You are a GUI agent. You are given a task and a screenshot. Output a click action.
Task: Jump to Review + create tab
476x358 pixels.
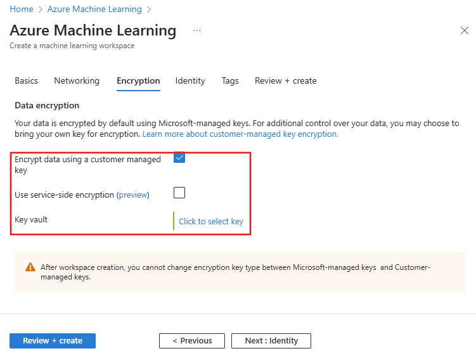286,81
